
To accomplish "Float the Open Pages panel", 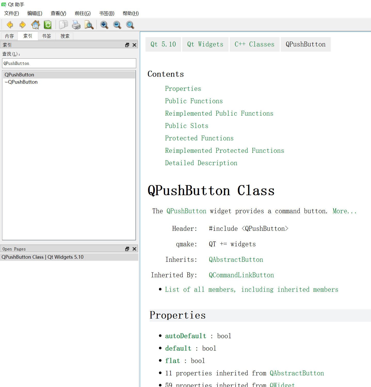I will [127, 249].
